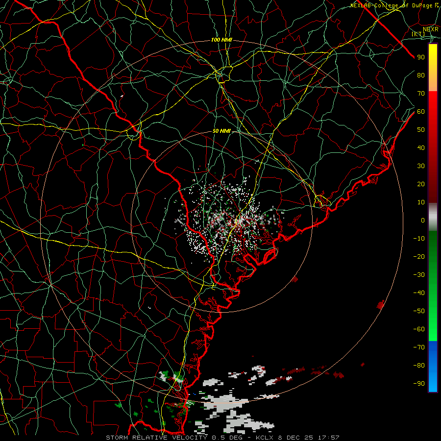Click the 80 value on the velocity scale
Viewport: 441px width, 441px height.
click(x=421, y=75)
